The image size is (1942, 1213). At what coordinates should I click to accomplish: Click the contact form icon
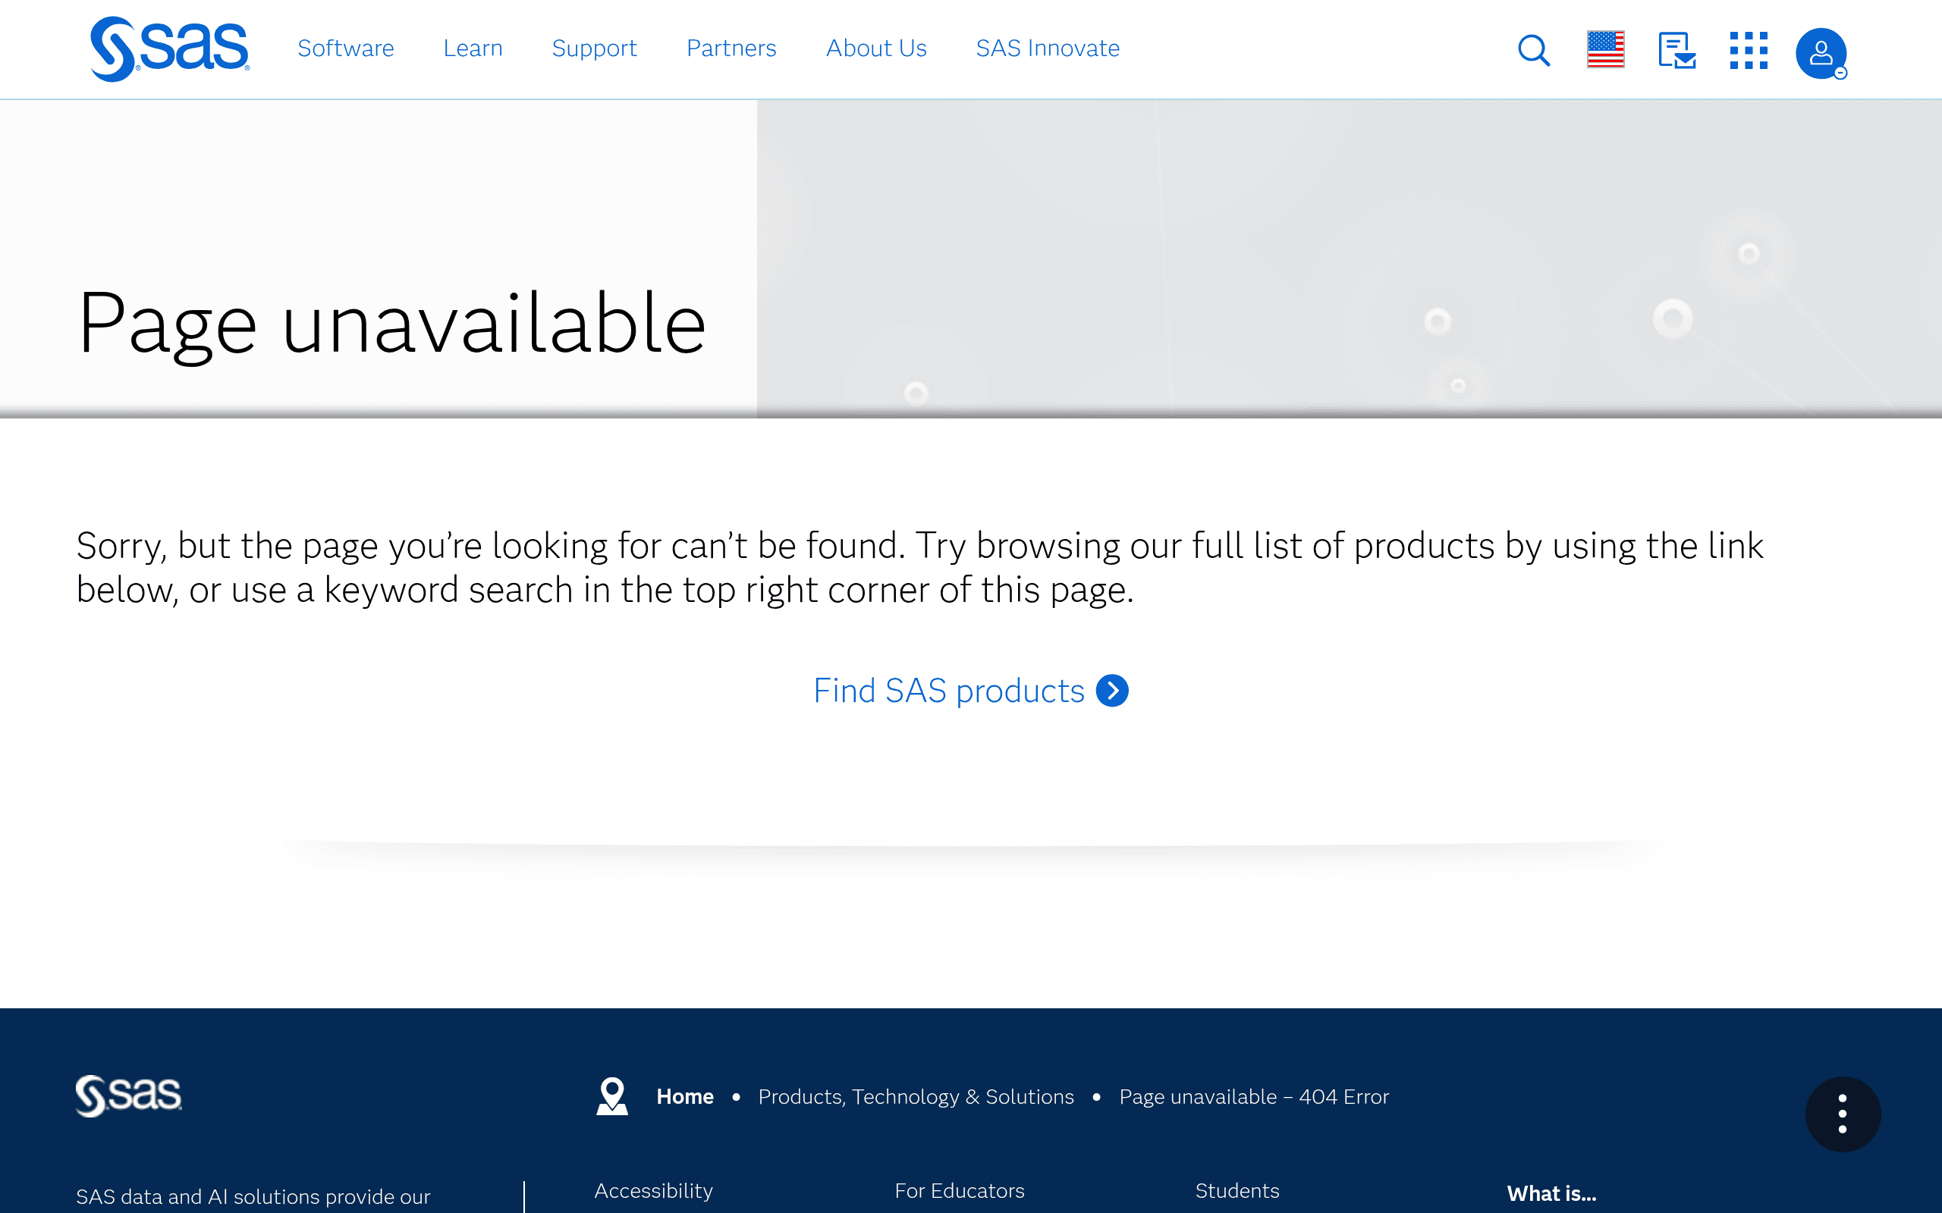[x=1677, y=51]
